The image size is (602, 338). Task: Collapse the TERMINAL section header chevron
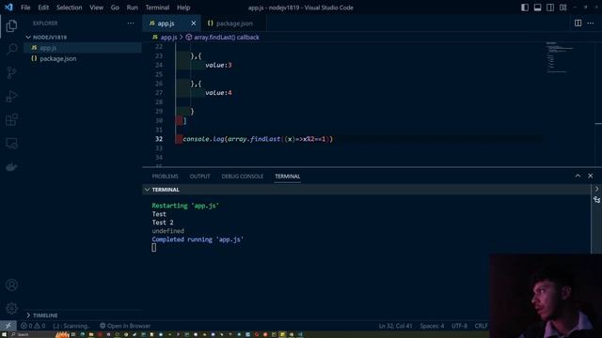(x=147, y=190)
